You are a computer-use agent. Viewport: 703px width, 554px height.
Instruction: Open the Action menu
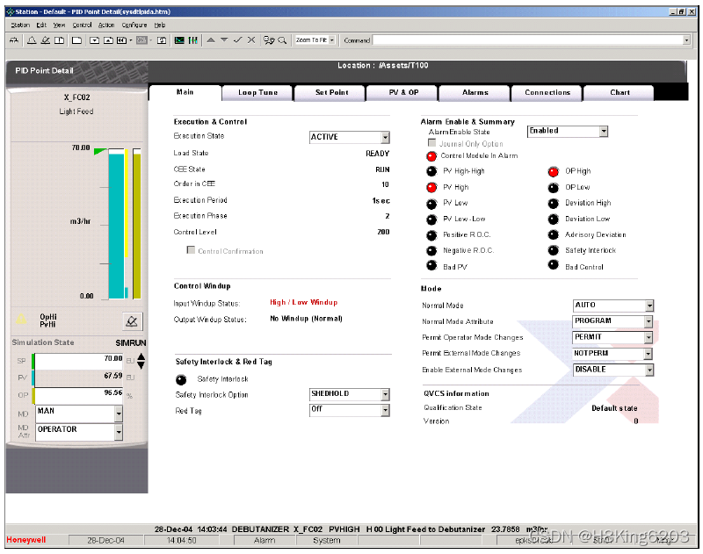tap(106, 25)
